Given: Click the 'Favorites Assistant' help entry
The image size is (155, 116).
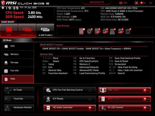Looking at the screenshot, I should coord(58,73).
